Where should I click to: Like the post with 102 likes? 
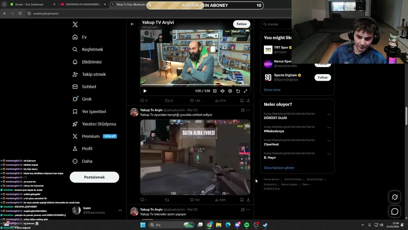(x=192, y=200)
